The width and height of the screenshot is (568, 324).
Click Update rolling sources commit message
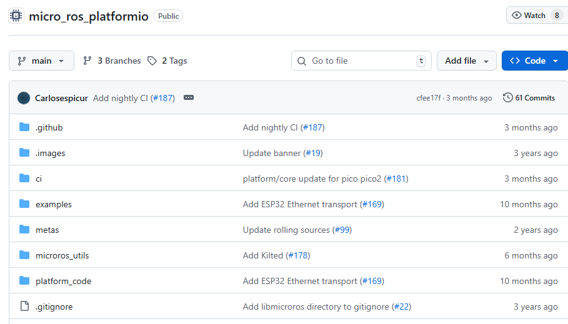(286, 230)
